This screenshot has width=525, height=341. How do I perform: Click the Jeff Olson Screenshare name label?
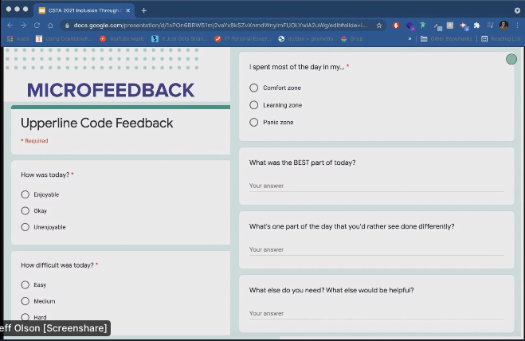(53, 328)
